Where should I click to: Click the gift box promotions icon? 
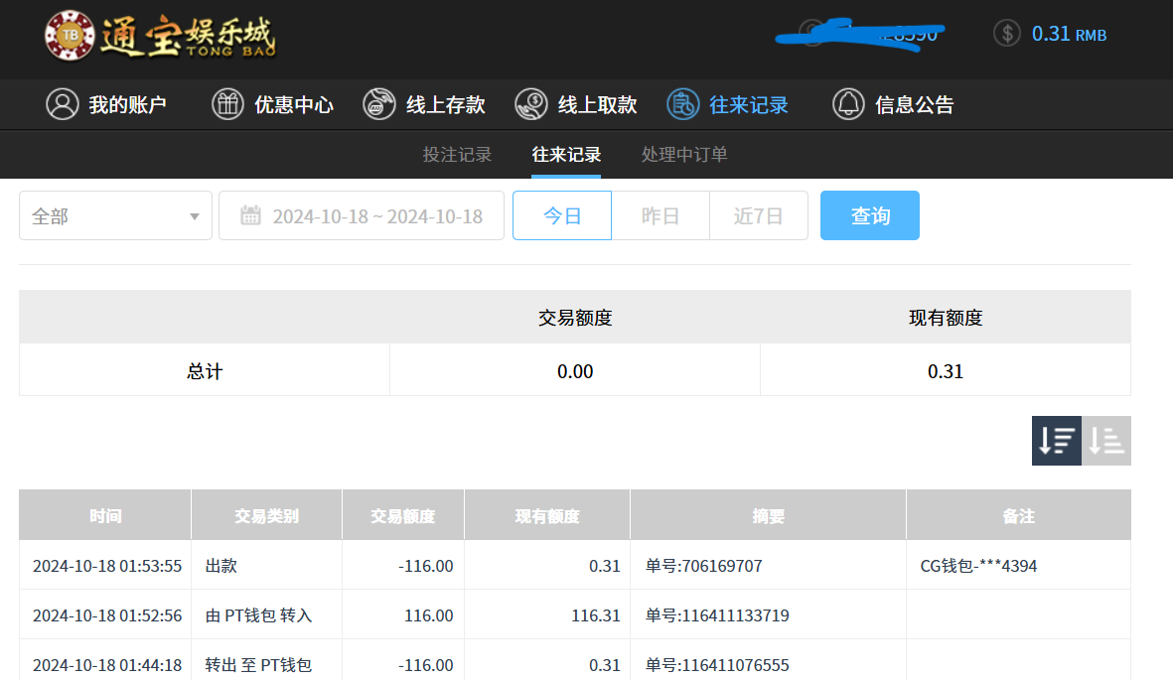coord(227,104)
